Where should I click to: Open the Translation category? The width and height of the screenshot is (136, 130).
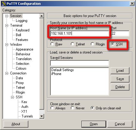pyautogui.click(x=24, y=59)
